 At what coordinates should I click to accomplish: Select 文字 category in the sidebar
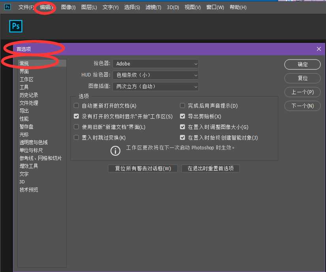click(x=24, y=174)
